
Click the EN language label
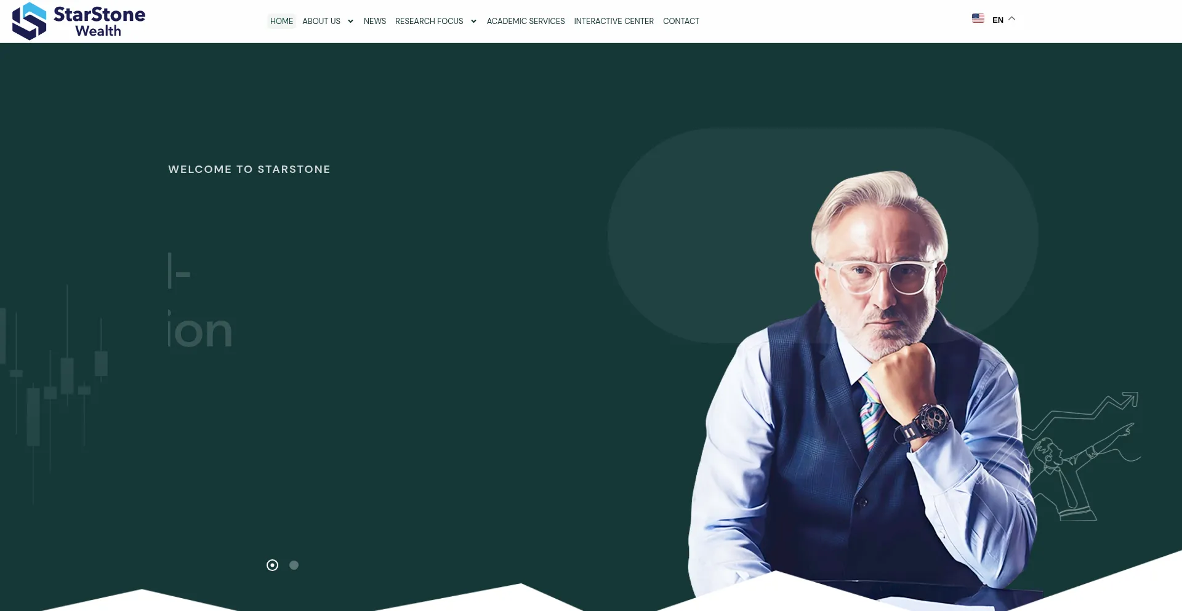tap(998, 20)
